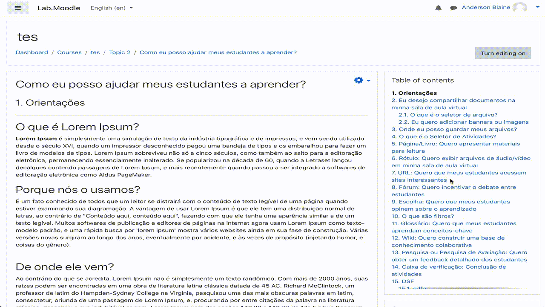
Task: Open the notifications bell
Action: pyautogui.click(x=438, y=8)
